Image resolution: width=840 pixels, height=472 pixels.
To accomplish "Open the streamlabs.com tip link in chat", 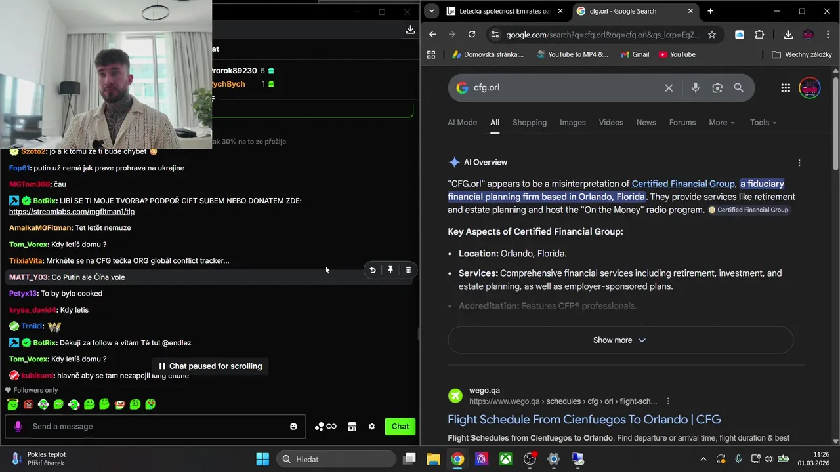I will (72, 212).
